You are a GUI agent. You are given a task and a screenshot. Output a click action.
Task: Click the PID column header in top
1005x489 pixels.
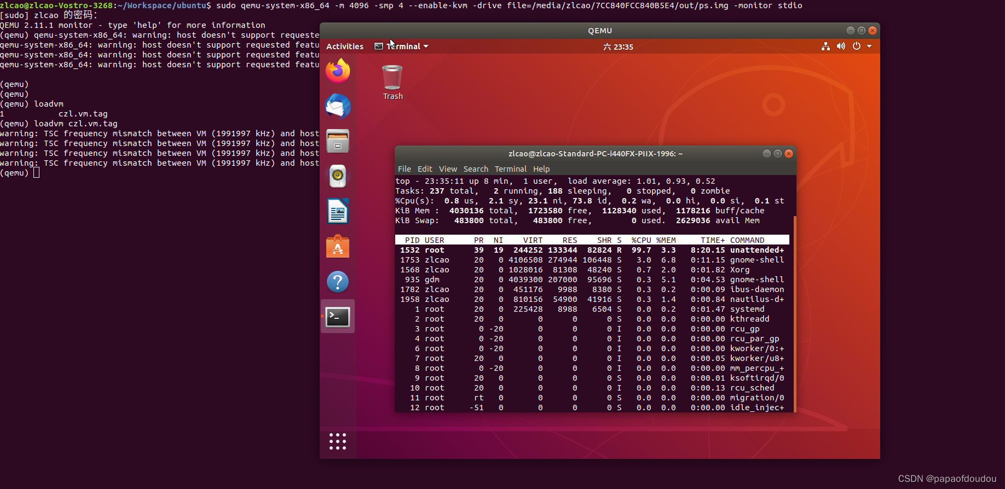coord(412,240)
